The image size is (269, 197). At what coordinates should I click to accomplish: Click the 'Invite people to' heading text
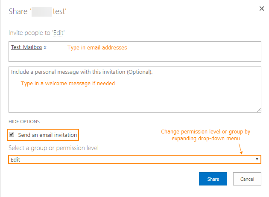pyautogui.click(x=29, y=33)
